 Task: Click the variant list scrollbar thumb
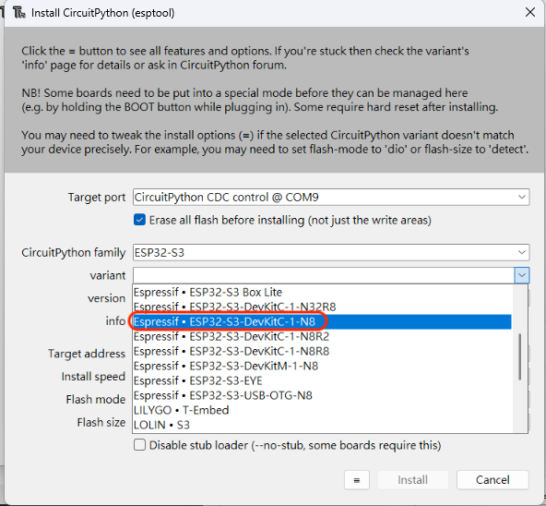click(x=519, y=356)
